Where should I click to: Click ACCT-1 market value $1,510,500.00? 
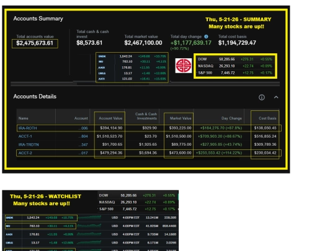coord(179,136)
